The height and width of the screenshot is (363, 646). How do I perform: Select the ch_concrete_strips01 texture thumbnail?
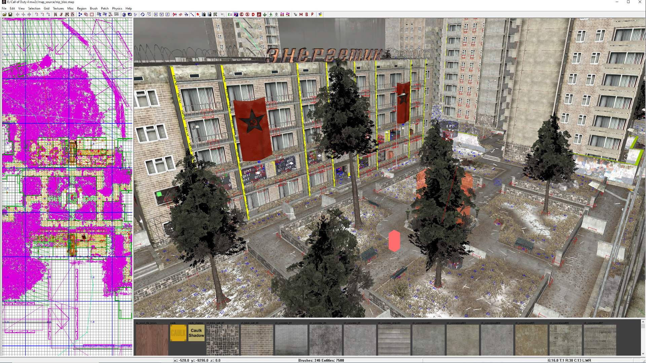pos(394,340)
